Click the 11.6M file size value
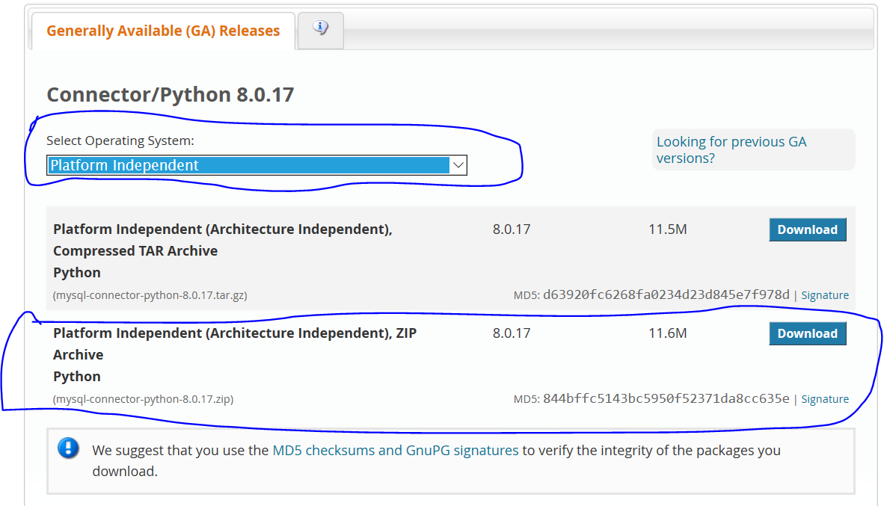 point(668,333)
